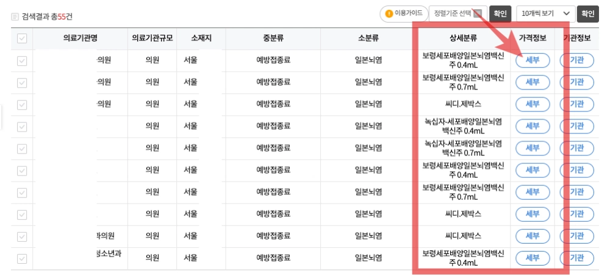Select the 상세분류 column header
The width and height of the screenshot is (610, 279).
click(463, 38)
